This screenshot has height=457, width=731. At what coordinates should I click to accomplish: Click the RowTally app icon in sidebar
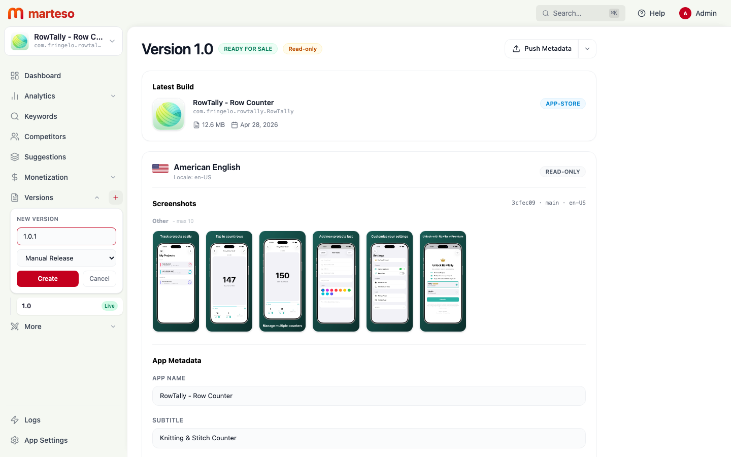pos(20,41)
